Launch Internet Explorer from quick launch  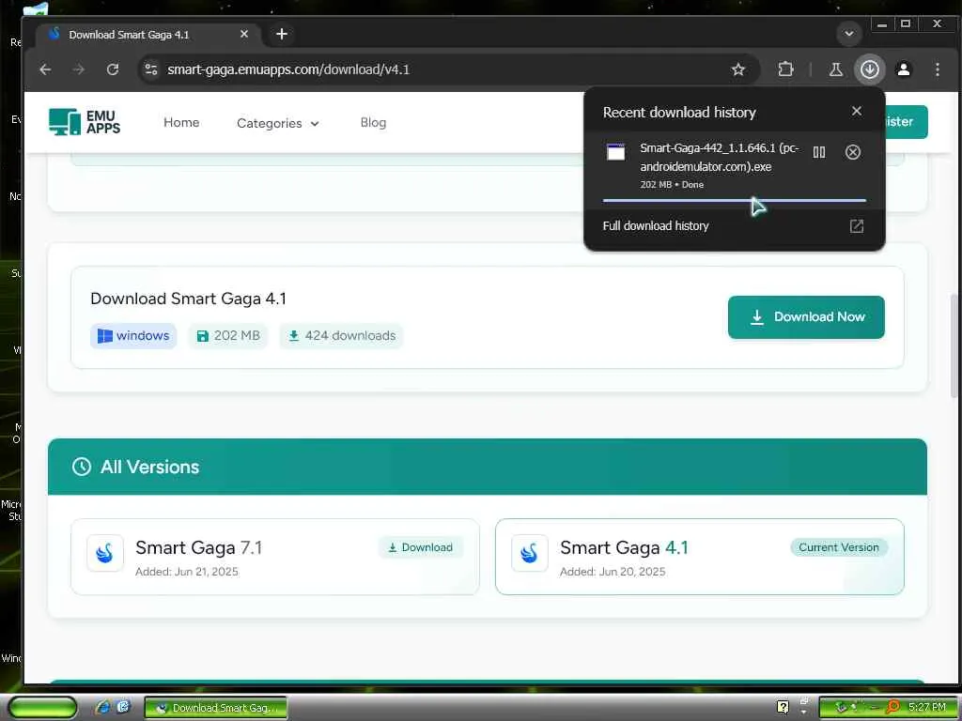[x=102, y=707]
